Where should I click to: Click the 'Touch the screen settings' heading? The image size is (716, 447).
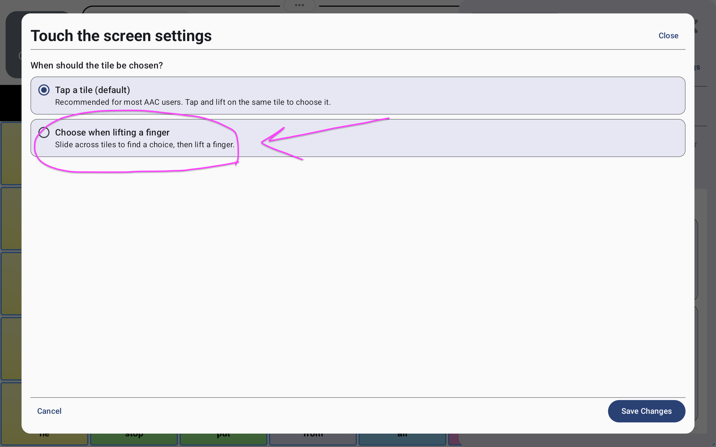(121, 36)
